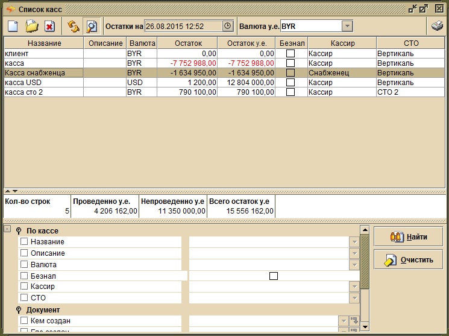The height and width of the screenshot is (336, 449).
Task: Toggle Безнал checkbox for клиент row
Action: tap(290, 53)
